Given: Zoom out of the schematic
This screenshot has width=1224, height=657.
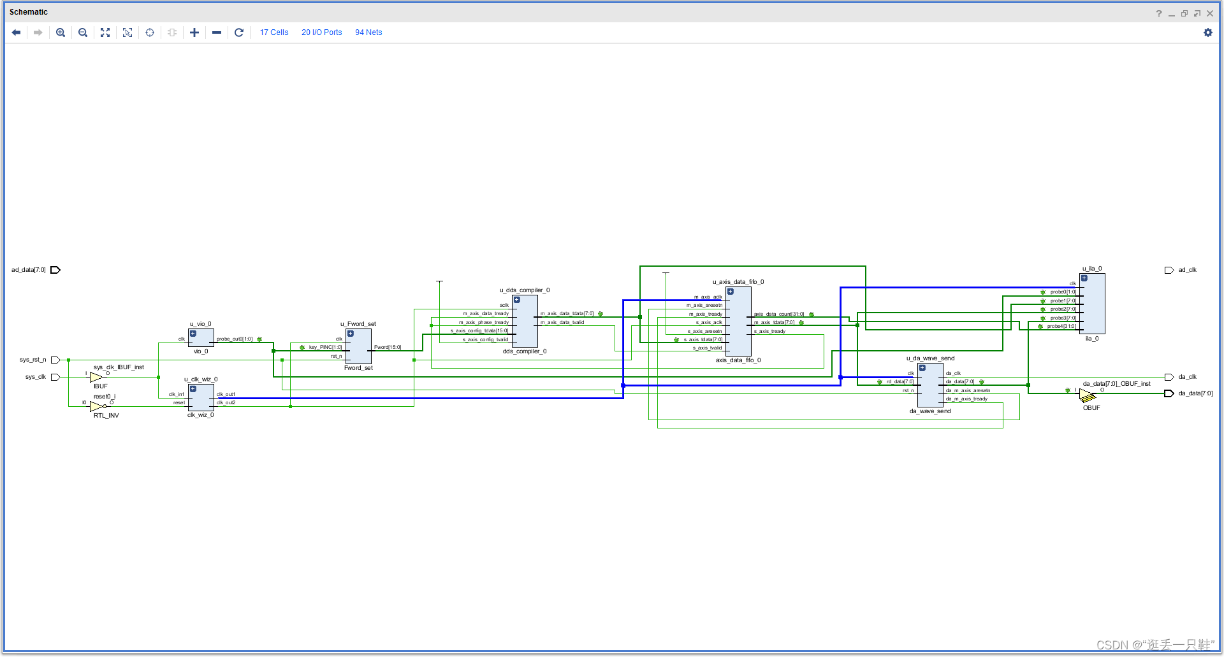Looking at the screenshot, I should [83, 32].
